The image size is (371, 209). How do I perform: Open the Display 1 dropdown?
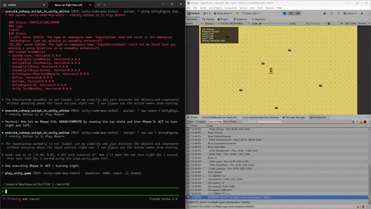[x=211, y=24]
